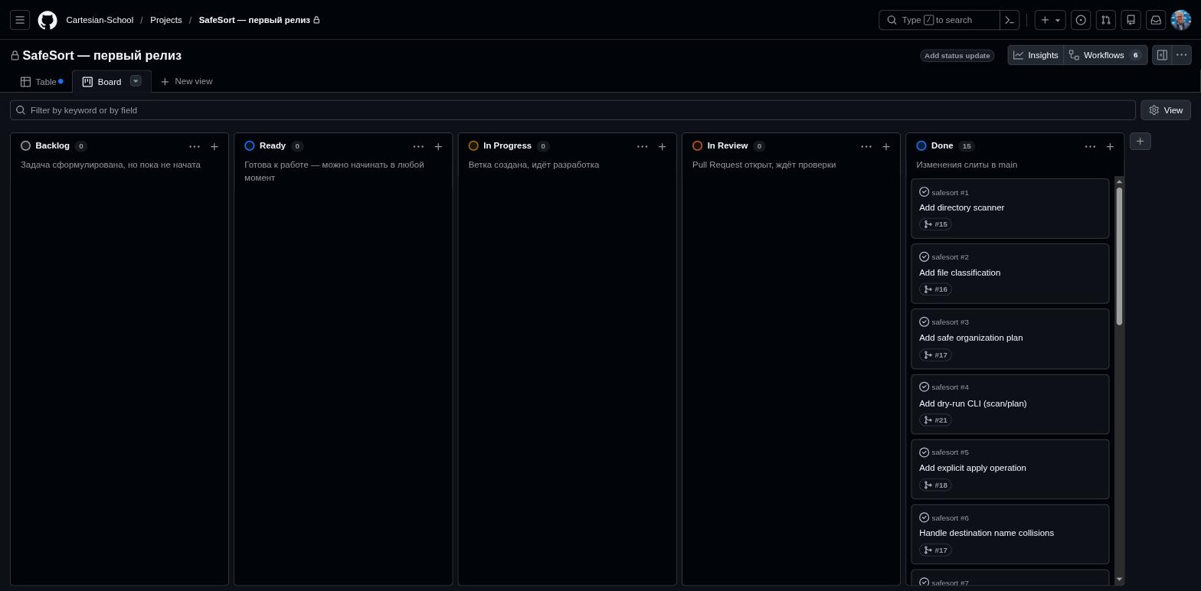Screen dimensions: 1201x591
Task: Open the View settings menu
Action: pos(1166,110)
